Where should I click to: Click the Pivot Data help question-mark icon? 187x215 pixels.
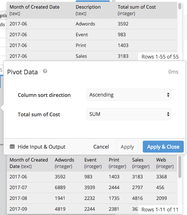pyautogui.click(x=45, y=71)
